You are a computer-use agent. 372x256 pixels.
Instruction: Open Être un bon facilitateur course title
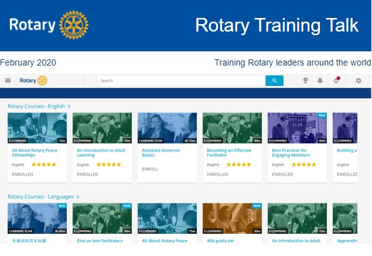100,241
